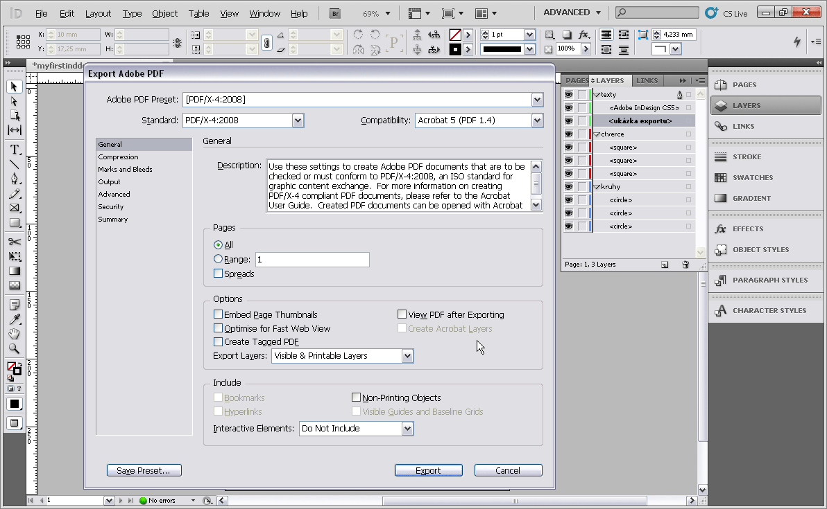Image resolution: width=827 pixels, height=509 pixels.
Task: Open the ADVANCED workspace switcher
Action: pyautogui.click(x=572, y=12)
